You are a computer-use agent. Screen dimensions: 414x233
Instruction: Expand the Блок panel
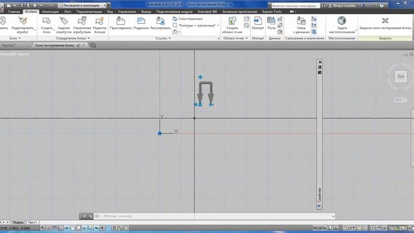tap(15, 38)
